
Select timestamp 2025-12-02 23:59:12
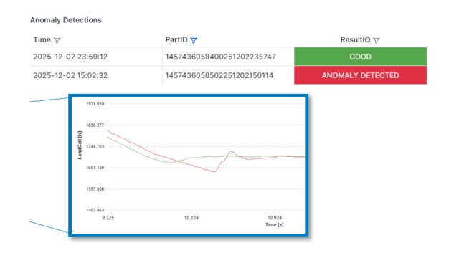tap(70, 57)
